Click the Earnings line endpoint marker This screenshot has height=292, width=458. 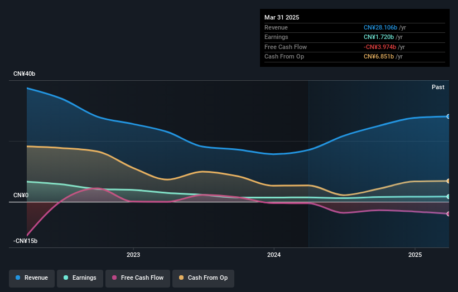click(x=448, y=197)
